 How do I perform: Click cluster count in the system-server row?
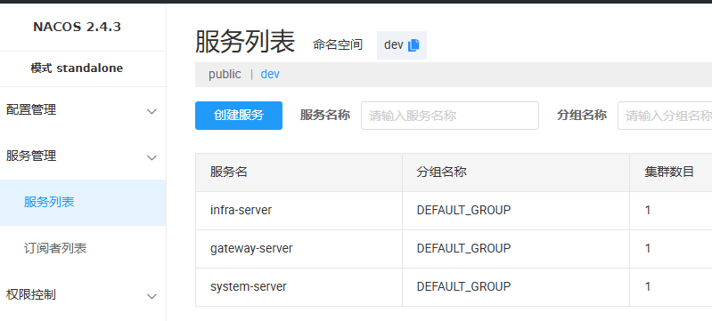648,286
